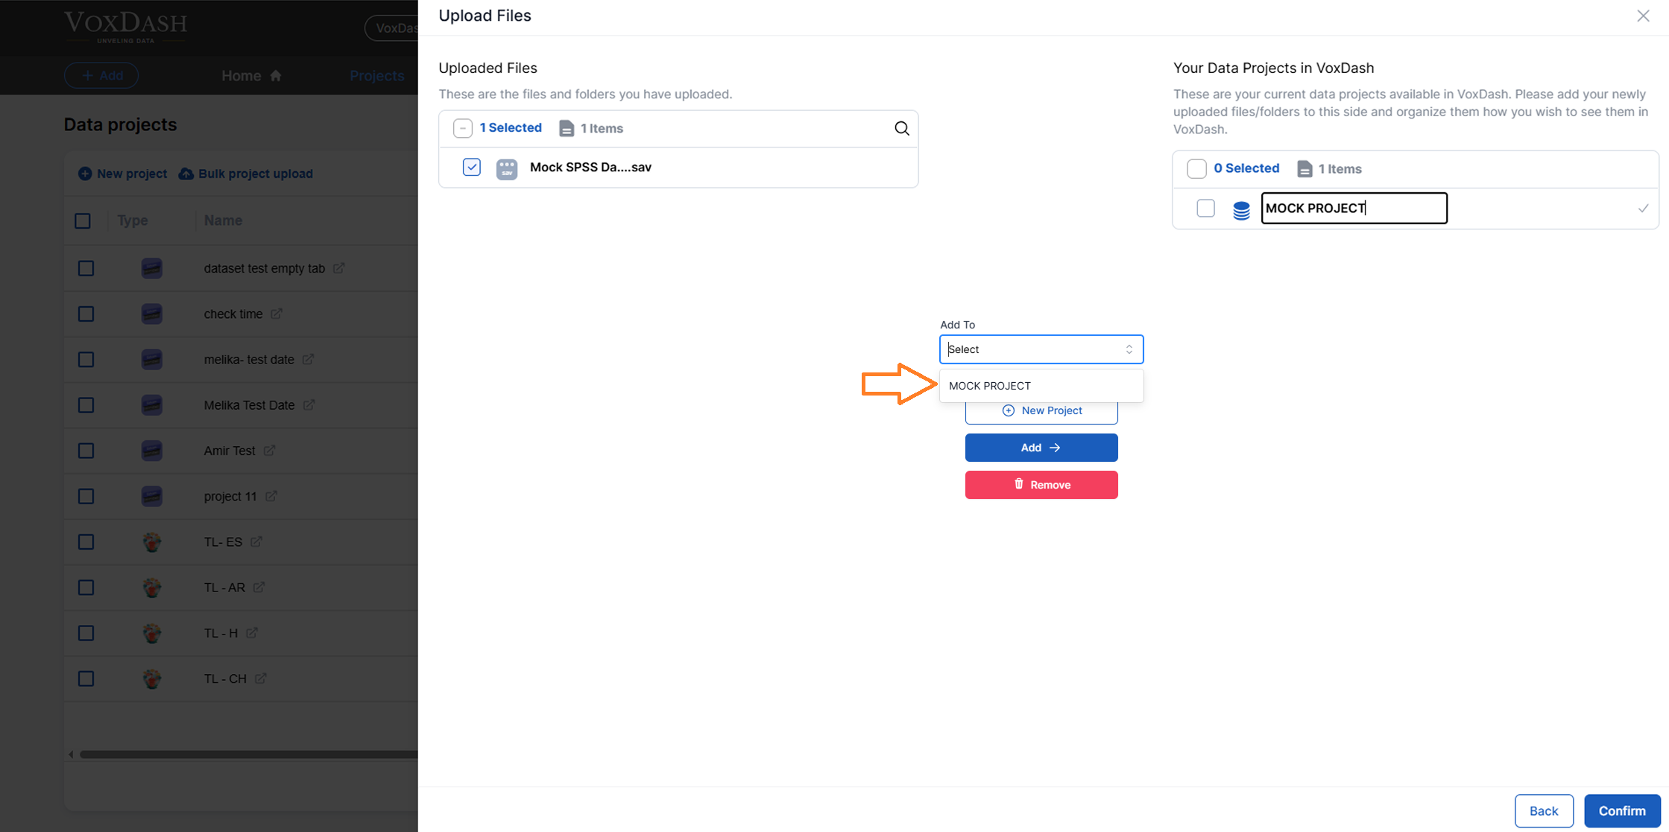Viewport: 1669px width, 832px height.
Task: Open external link icon next to check time
Action: [x=277, y=314]
